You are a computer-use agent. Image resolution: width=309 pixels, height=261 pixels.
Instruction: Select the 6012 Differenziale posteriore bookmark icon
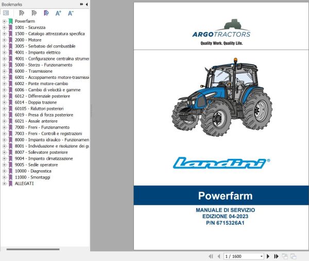pos(11,96)
